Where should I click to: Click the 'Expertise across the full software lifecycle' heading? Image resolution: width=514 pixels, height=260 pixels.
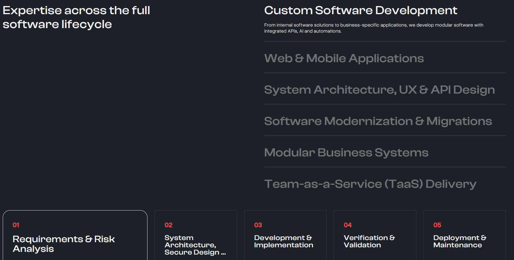click(76, 17)
